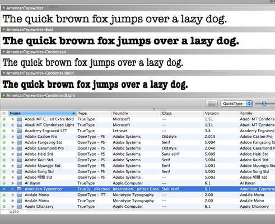The image size is (275, 224).
Task: Sort list by Class column header
Action: (182, 113)
